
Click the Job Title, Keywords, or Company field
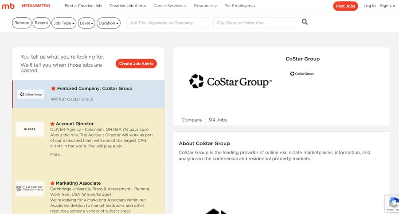point(168,23)
